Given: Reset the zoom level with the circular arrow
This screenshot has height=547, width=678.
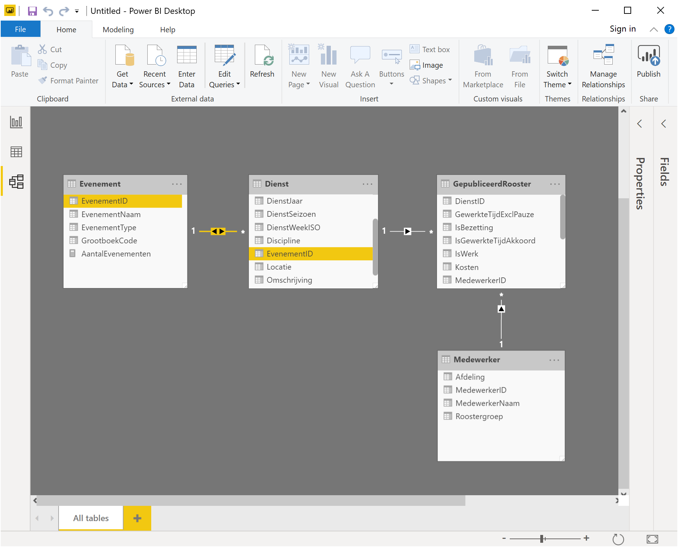Looking at the screenshot, I should 618,539.
